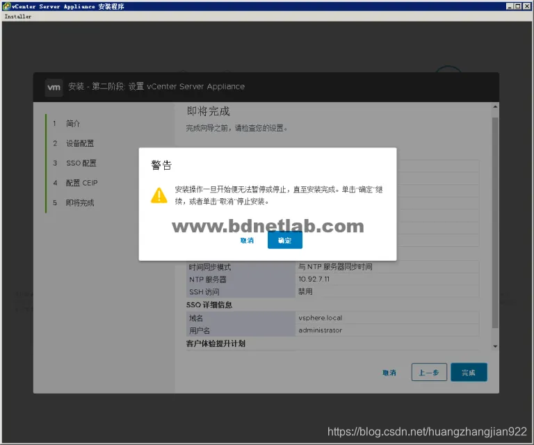Click the 完成向导之前 instruction text

coord(236,128)
